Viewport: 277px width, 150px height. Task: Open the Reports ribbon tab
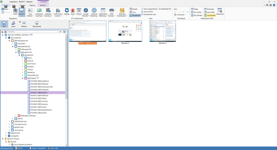[32, 5]
